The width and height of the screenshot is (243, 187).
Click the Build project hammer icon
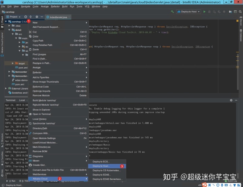(x=172, y=11)
